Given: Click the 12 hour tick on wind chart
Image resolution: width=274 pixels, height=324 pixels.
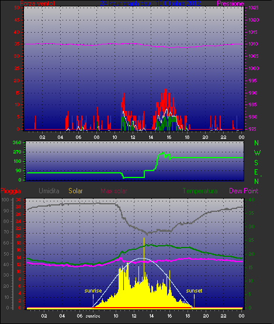Looking at the screenshot, I should coord(133,137).
